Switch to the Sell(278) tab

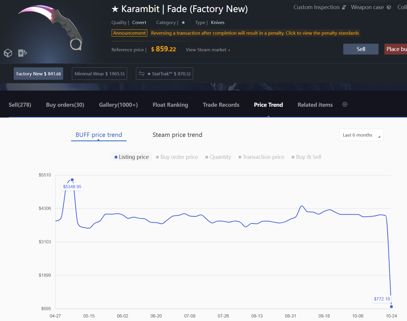coord(20,105)
